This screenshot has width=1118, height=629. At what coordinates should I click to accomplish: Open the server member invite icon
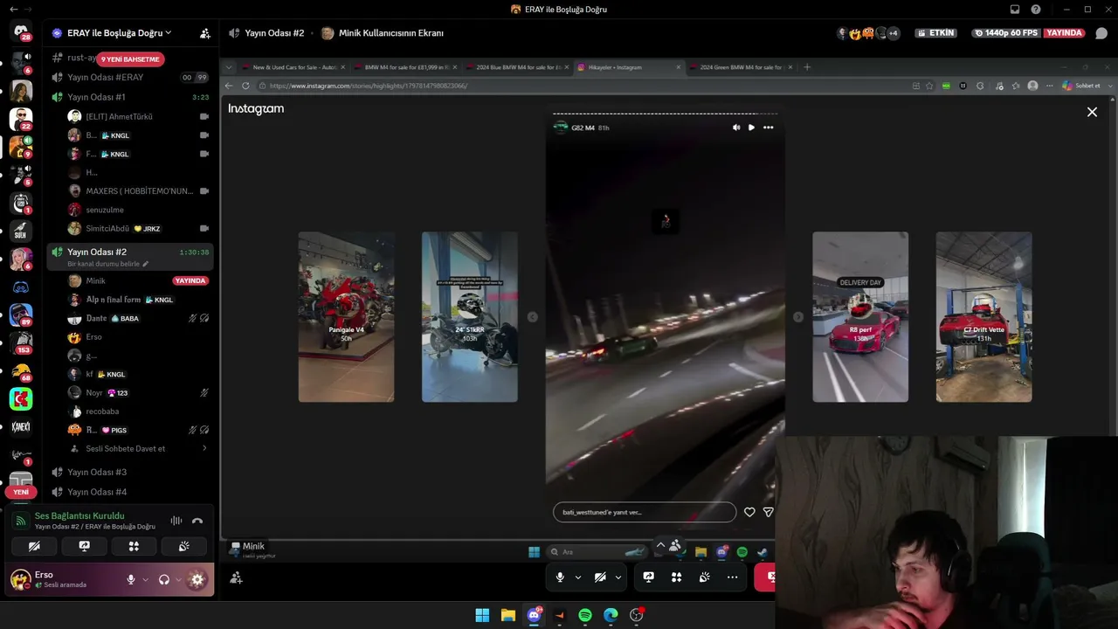204,33
